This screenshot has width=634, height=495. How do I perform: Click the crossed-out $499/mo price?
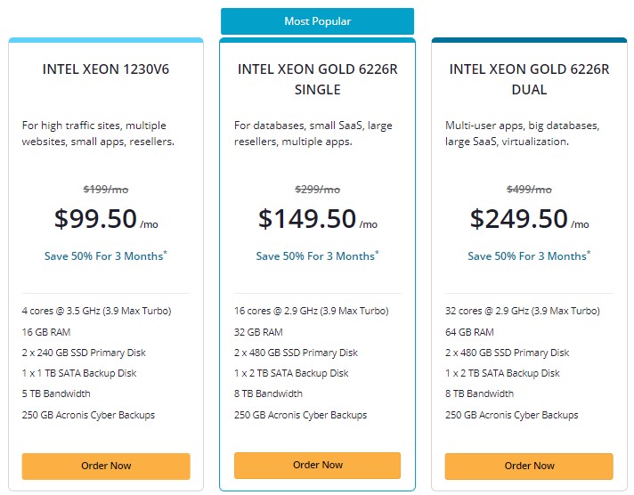[529, 189]
